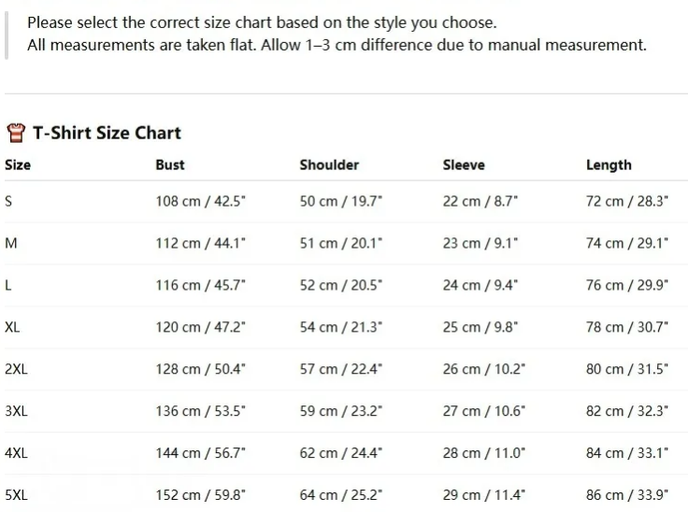Screen dimensions: 688x512
Task: Select the XL size row label
Action: (12, 327)
